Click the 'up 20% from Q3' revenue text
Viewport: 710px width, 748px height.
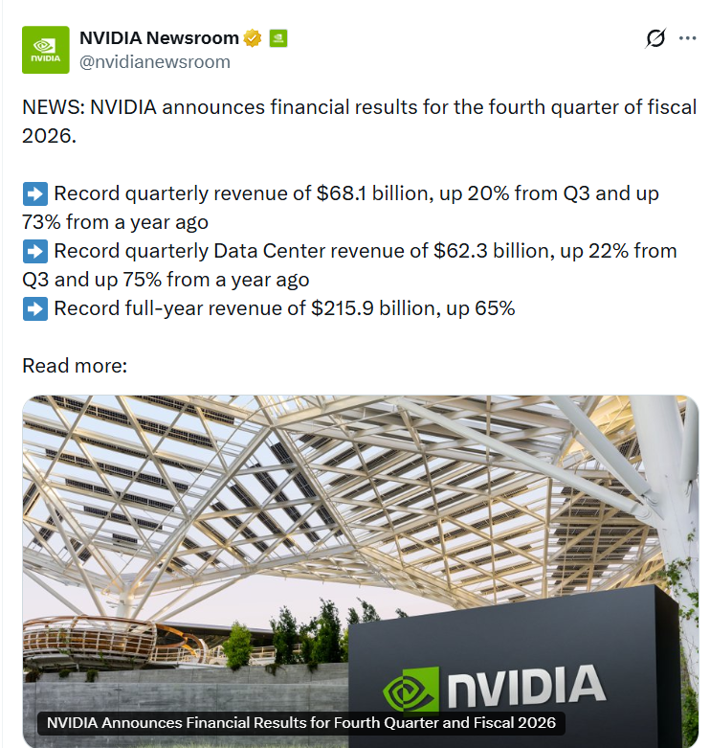click(x=518, y=193)
